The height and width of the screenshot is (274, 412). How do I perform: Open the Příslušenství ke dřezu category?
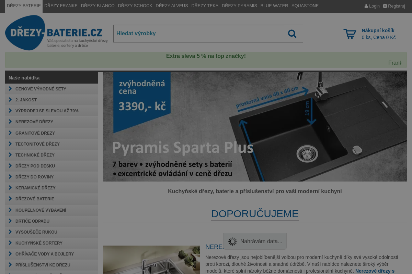(51, 265)
